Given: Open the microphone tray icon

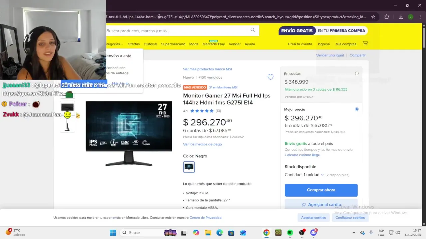Looking at the screenshot, I should click(371, 233).
